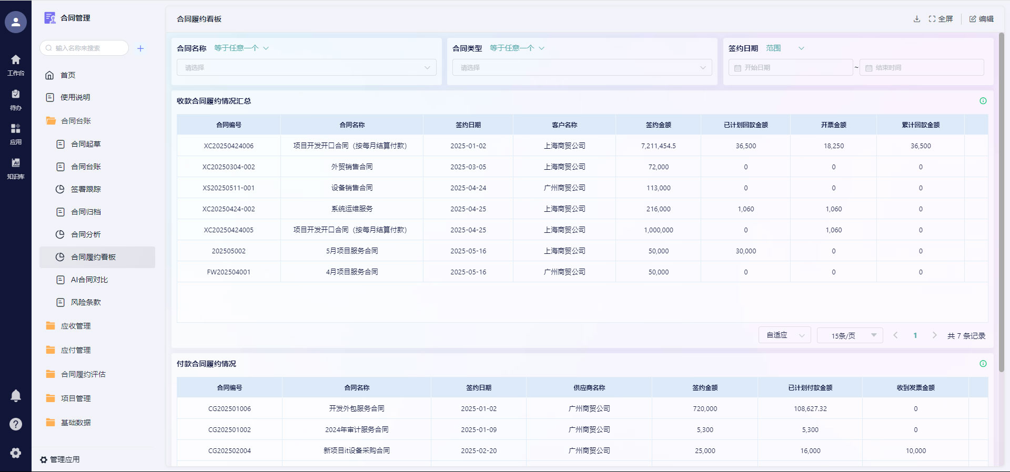Click the download icon in the header
Screen dimensions: 1010x472
[916, 19]
